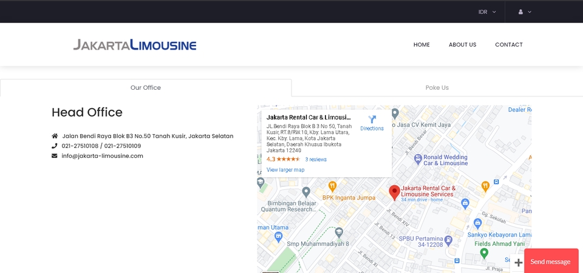Switch to the Our Office tab
583x273 pixels.
(145, 87)
